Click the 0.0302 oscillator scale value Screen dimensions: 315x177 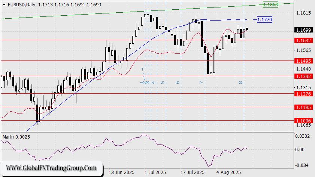(x=303, y=137)
